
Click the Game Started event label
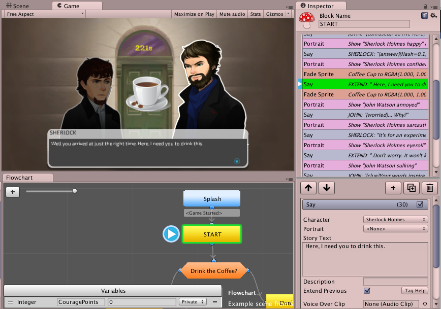pyautogui.click(x=212, y=213)
